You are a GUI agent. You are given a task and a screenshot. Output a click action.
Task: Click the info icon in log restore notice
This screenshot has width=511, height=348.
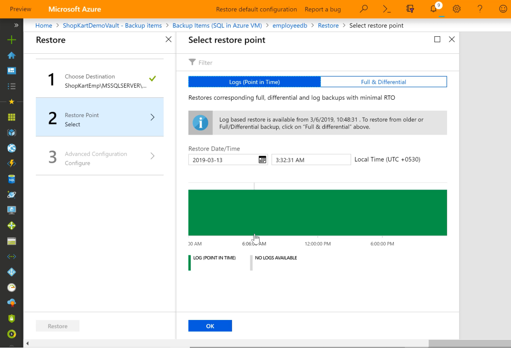pyautogui.click(x=200, y=123)
